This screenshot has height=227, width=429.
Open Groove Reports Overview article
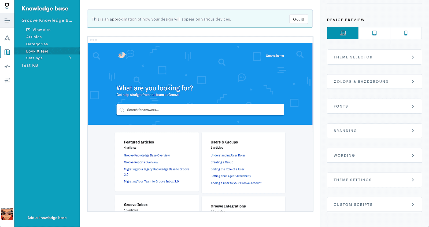click(141, 162)
